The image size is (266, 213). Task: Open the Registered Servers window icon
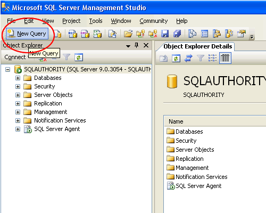click(192, 34)
